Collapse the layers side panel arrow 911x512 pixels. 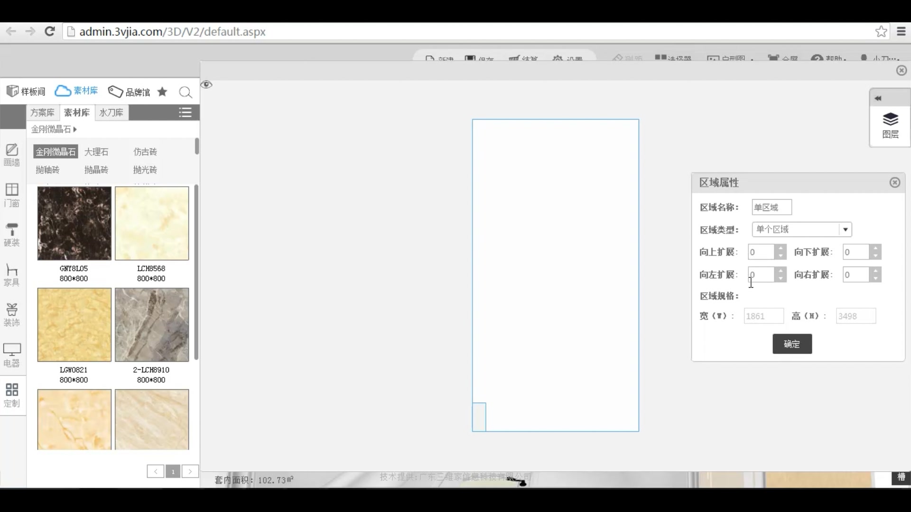tap(878, 98)
